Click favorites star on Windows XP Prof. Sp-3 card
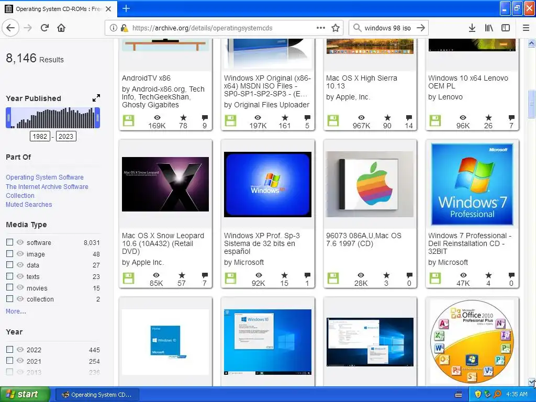 click(284, 275)
